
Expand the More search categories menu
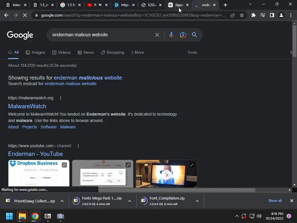coord(138,53)
